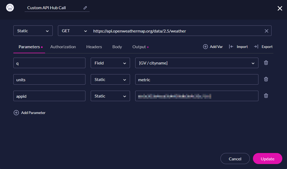This screenshot has height=169, width=287.
Task: Click the Add Parameter plus icon
Action: tap(16, 113)
